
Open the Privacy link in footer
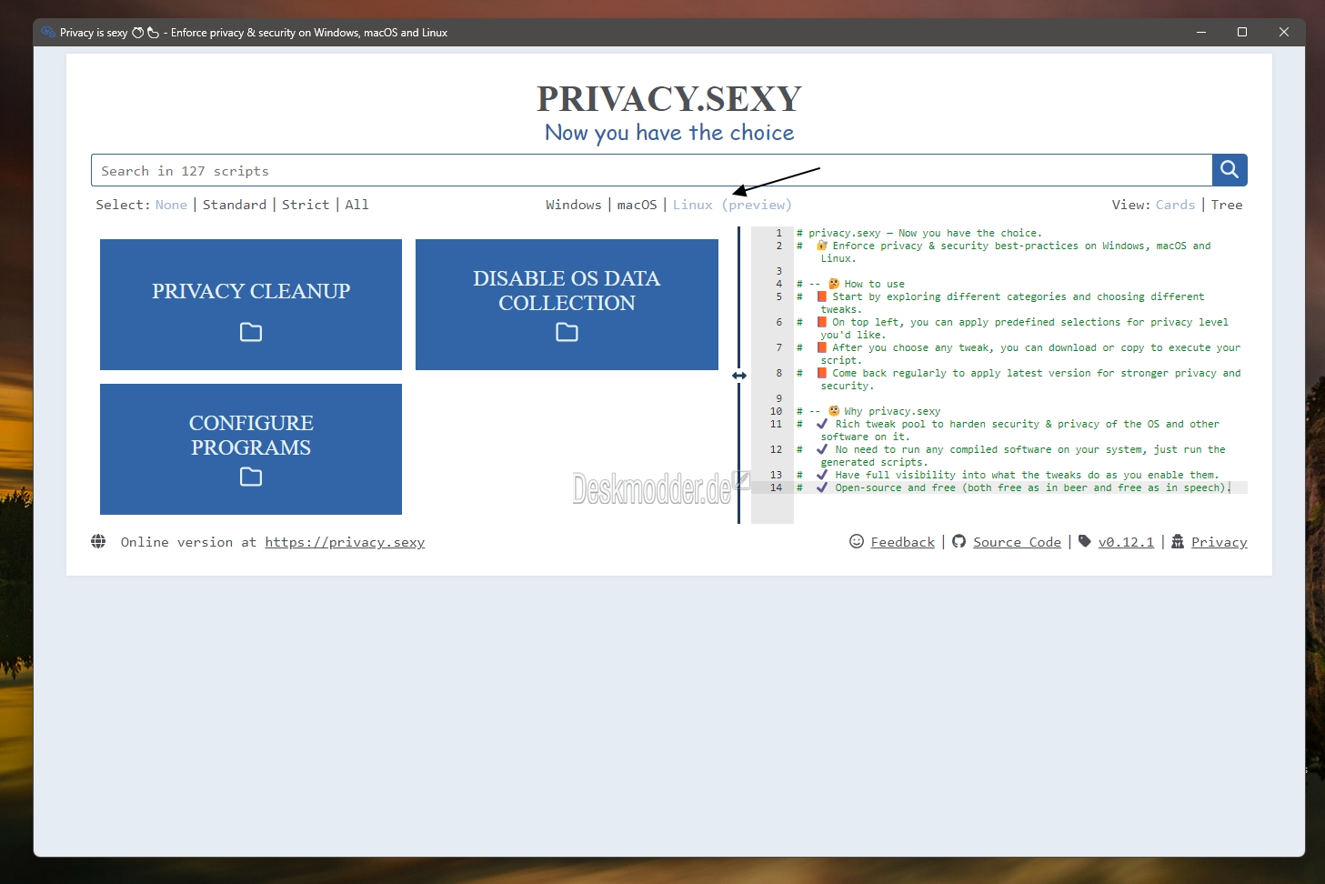tap(1219, 542)
